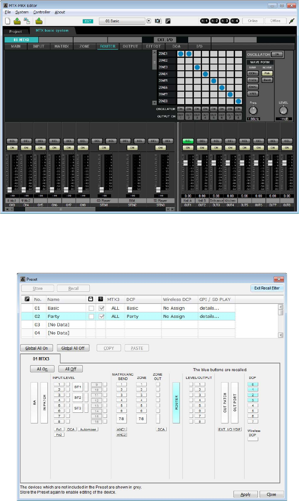The height and width of the screenshot is (501, 299).
Task: Click the preset list scroll down arrow
Action: tap(281, 335)
